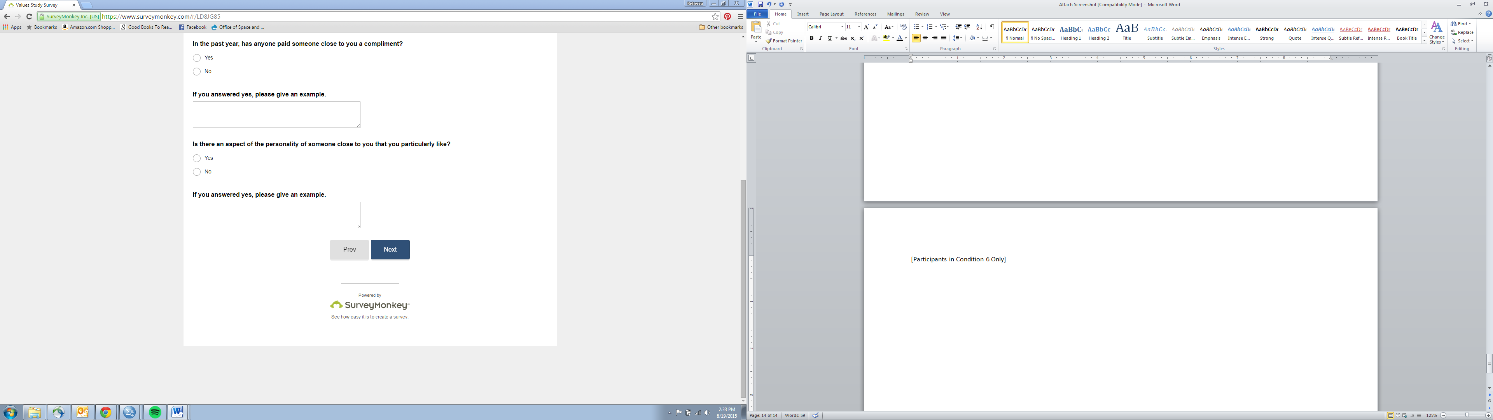Select No for the compliment question

(x=197, y=72)
